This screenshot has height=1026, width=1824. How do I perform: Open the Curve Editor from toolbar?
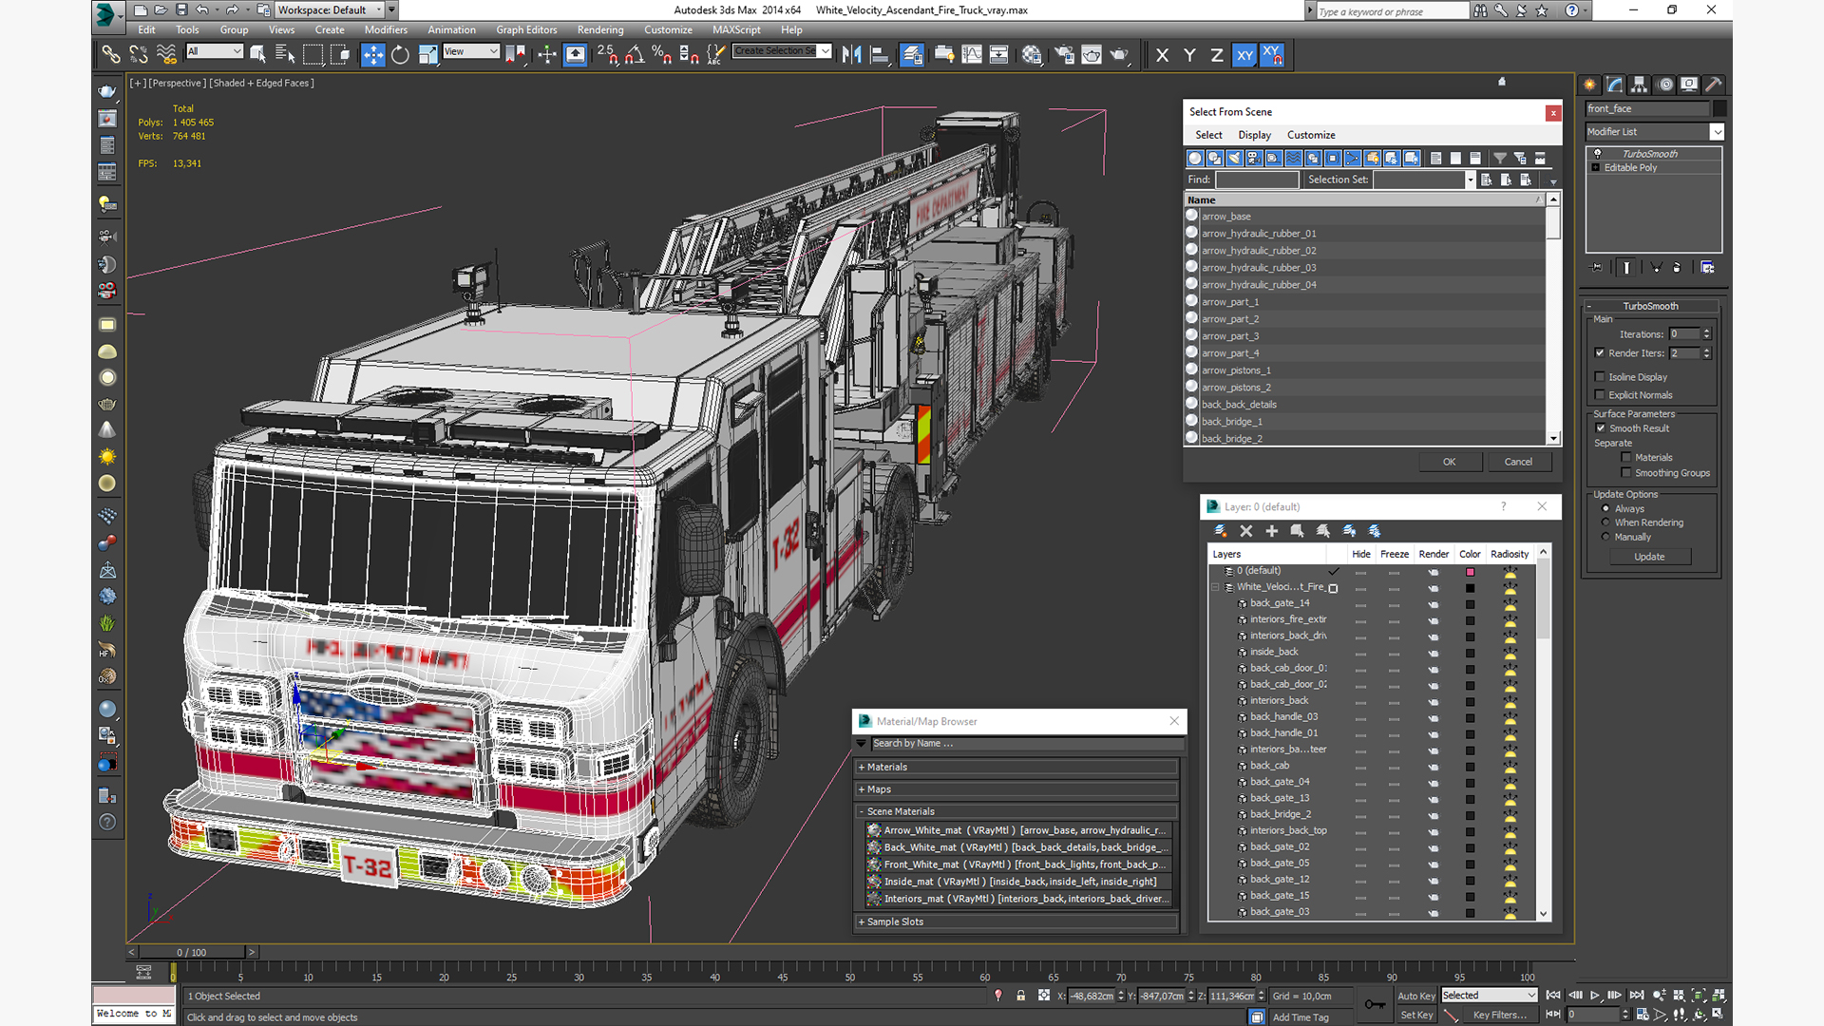(972, 55)
